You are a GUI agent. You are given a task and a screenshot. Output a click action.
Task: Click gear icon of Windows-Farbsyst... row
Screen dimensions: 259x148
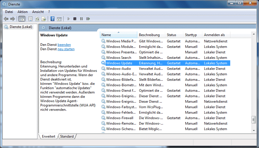[103, 107]
